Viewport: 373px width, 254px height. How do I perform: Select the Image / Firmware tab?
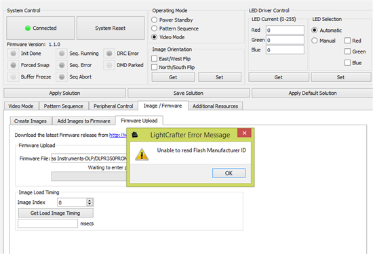click(163, 106)
